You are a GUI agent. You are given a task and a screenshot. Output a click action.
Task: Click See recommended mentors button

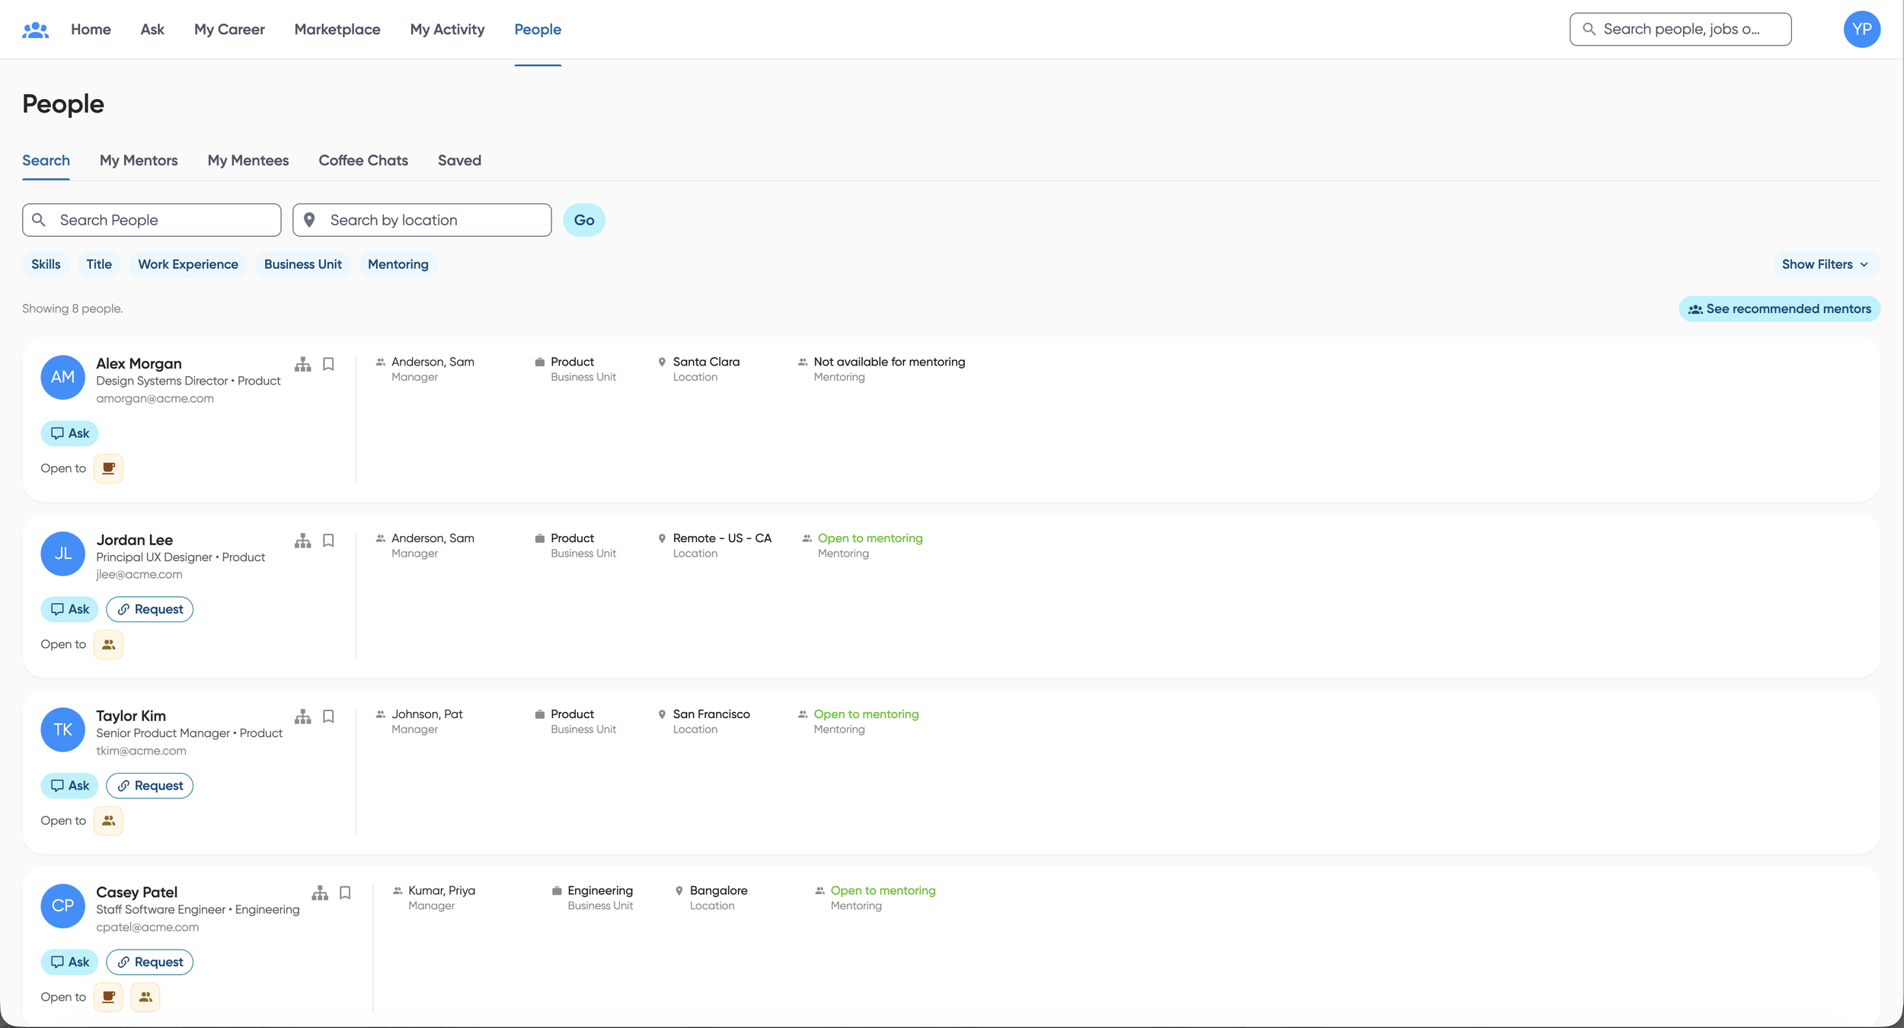pos(1779,309)
